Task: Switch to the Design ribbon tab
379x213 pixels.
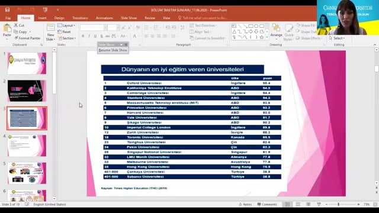Action: pos(59,18)
